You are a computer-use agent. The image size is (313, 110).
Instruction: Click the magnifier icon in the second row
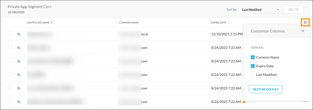[19, 48]
